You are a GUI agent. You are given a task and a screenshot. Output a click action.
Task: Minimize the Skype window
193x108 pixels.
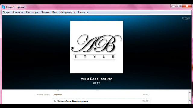pyautogui.click(x=174, y=6)
